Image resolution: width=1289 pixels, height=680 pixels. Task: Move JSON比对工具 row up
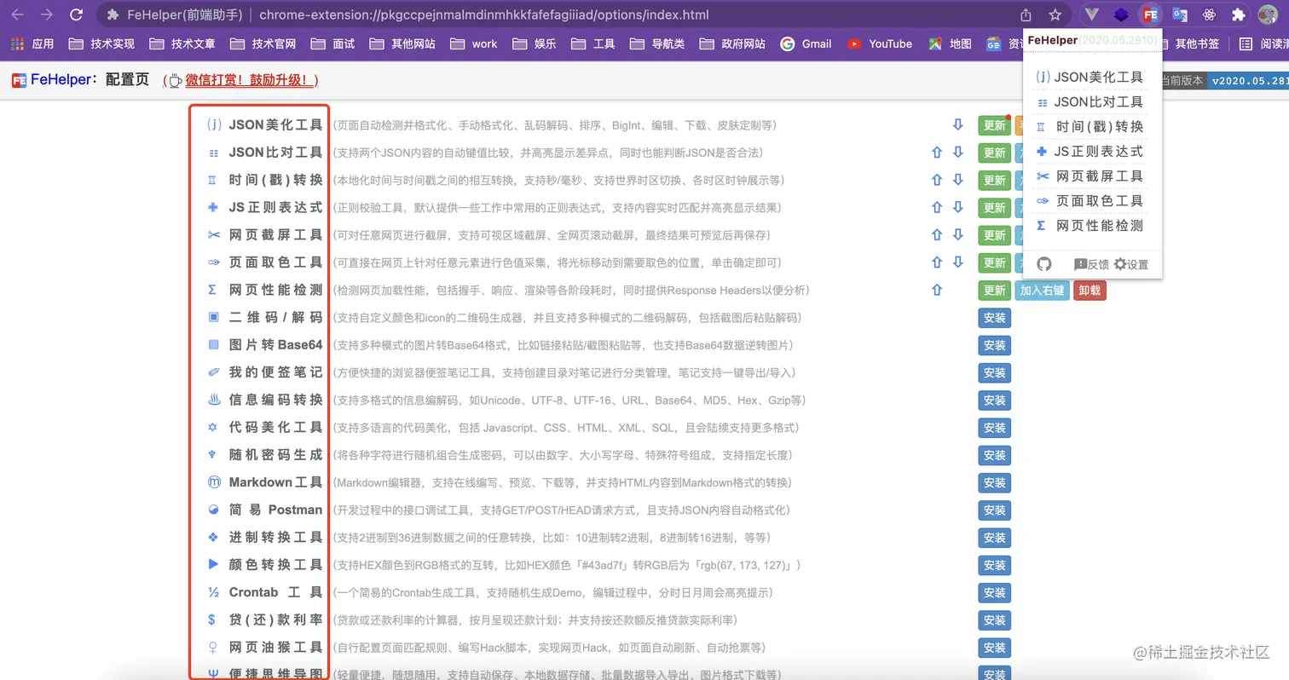pyautogui.click(x=937, y=153)
